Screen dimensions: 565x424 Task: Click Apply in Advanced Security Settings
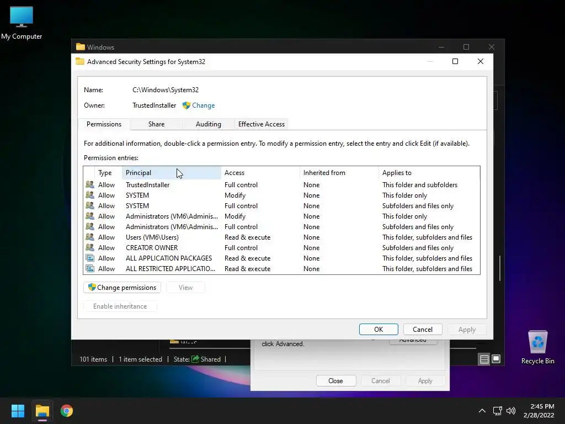click(x=467, y=329)
